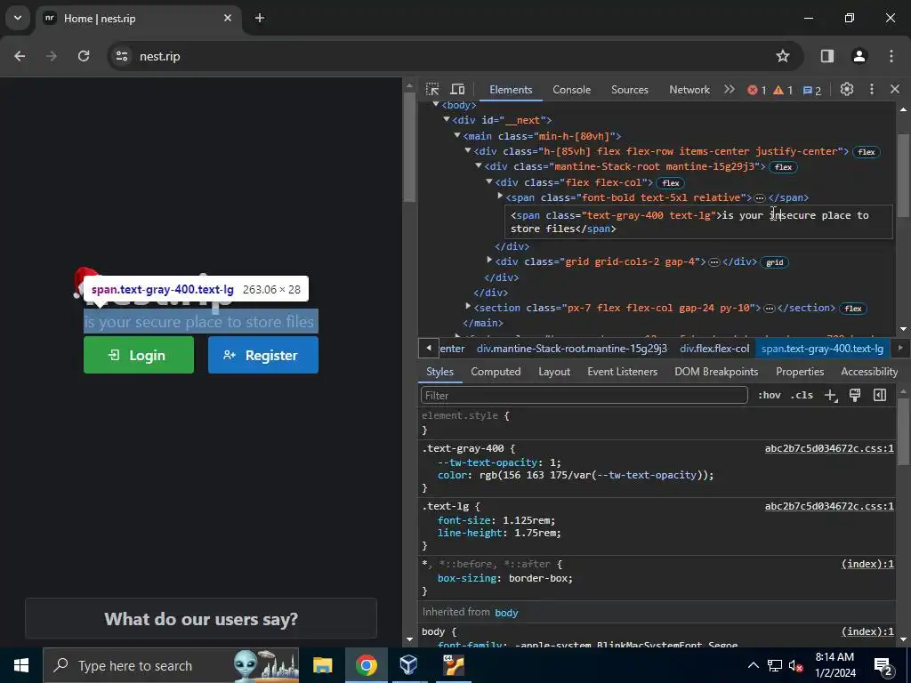Viewport: 911px width, 683px height.
Task: Click flex badge beside the h-[85vh] div
Action: [x=867, y=152]
